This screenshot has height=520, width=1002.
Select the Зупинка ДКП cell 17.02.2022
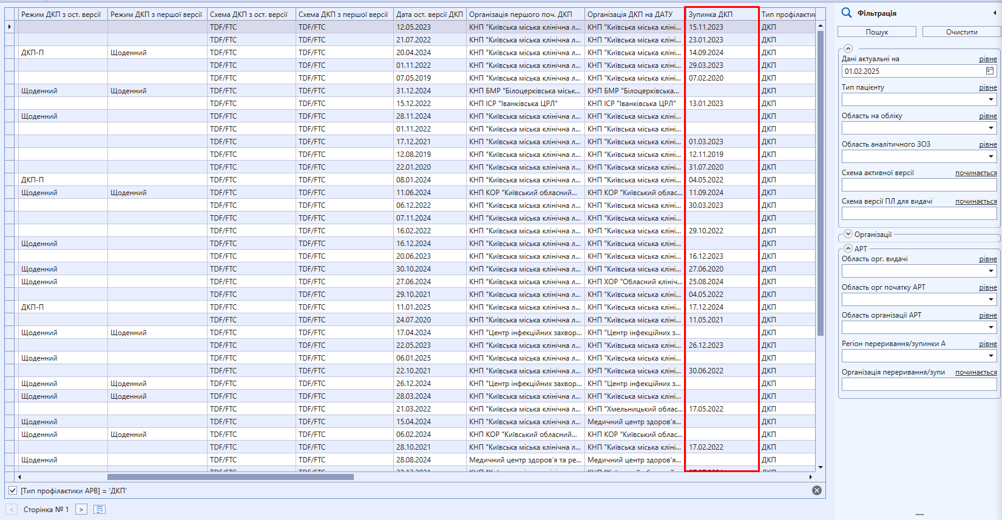coord(722,447)
